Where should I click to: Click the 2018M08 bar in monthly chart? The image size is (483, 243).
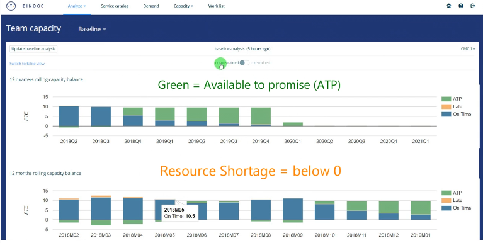tap(261, 210)
